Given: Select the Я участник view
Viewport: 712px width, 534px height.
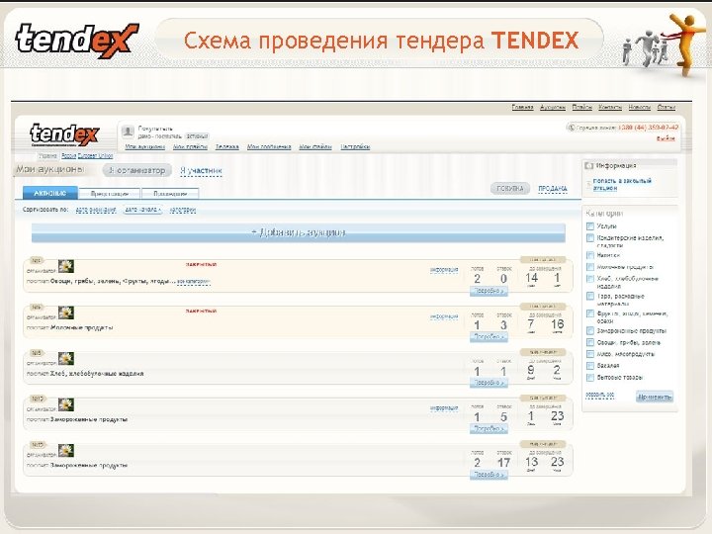Looking at the screenshot, I should click(x=201, y=170).
